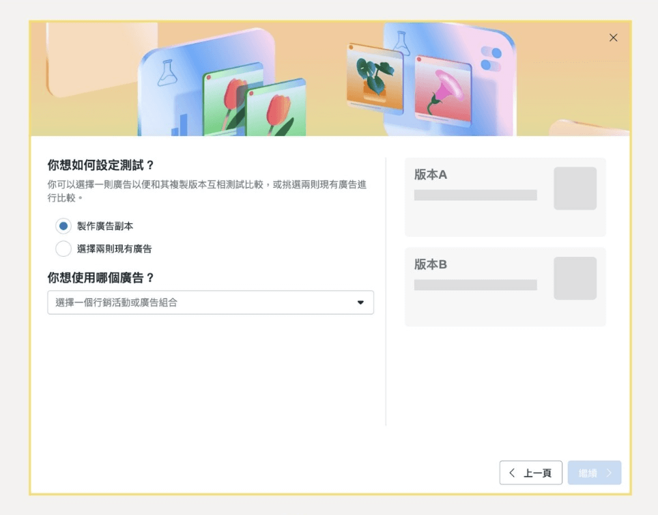Expand the campaign selection combo box
Viewport: 658px width, 515px height.
[210, 303]
